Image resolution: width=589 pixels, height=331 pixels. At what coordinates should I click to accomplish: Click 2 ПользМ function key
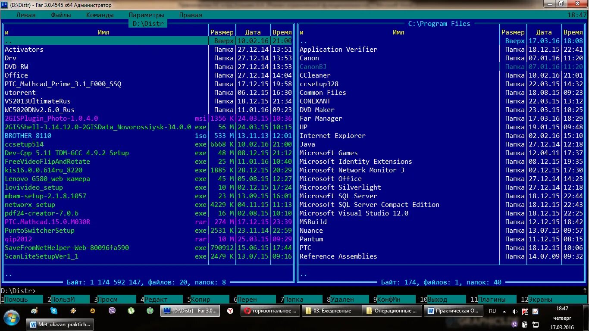point(68,300)
